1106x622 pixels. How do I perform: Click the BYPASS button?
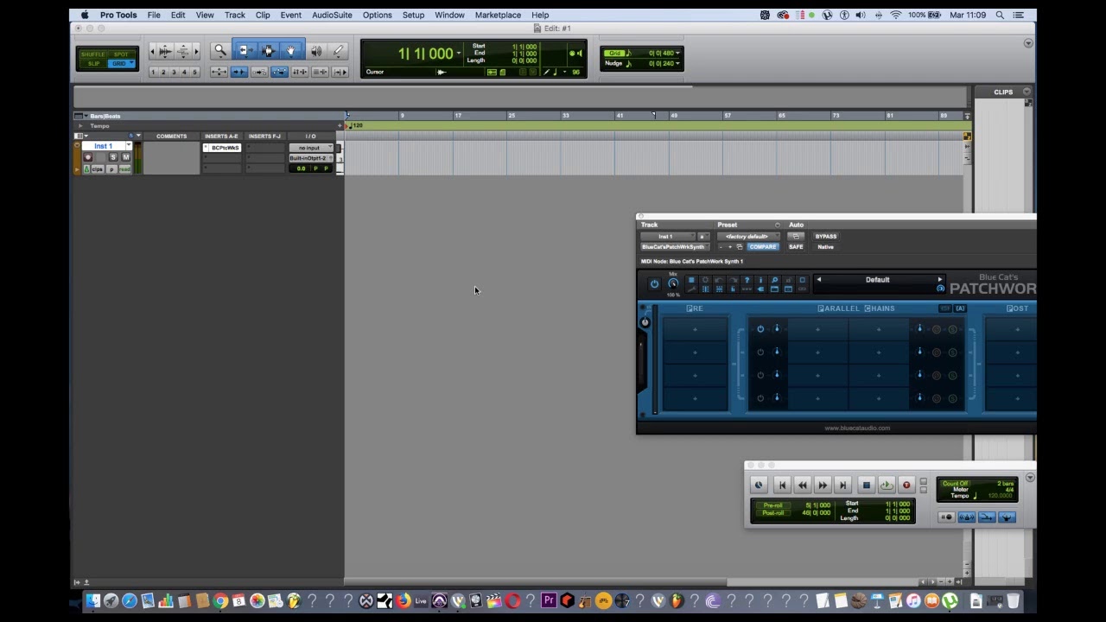(826, 237)
